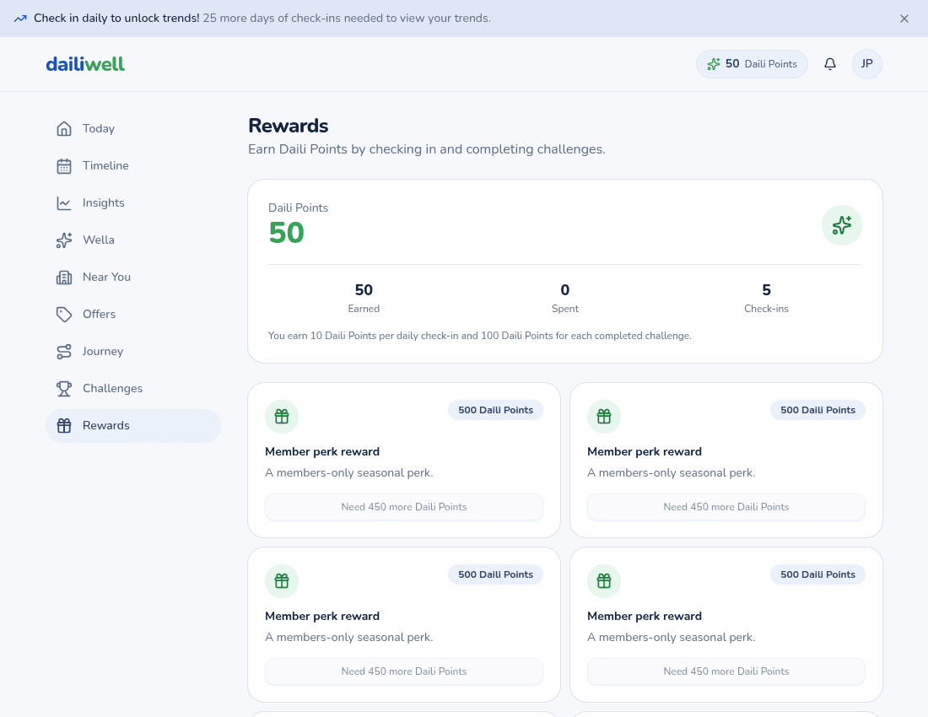Open the Offers section
This screenshot has width=928, height=717.
(133, 314)
